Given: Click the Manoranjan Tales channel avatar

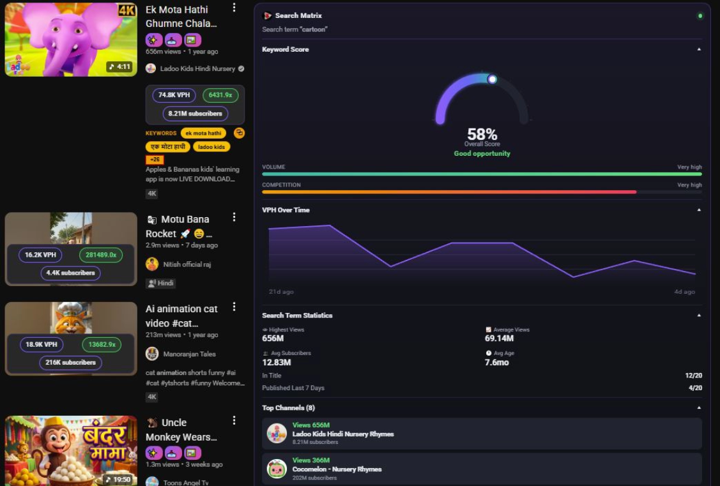Looking at the screenshot, I should tap(152, 354).
